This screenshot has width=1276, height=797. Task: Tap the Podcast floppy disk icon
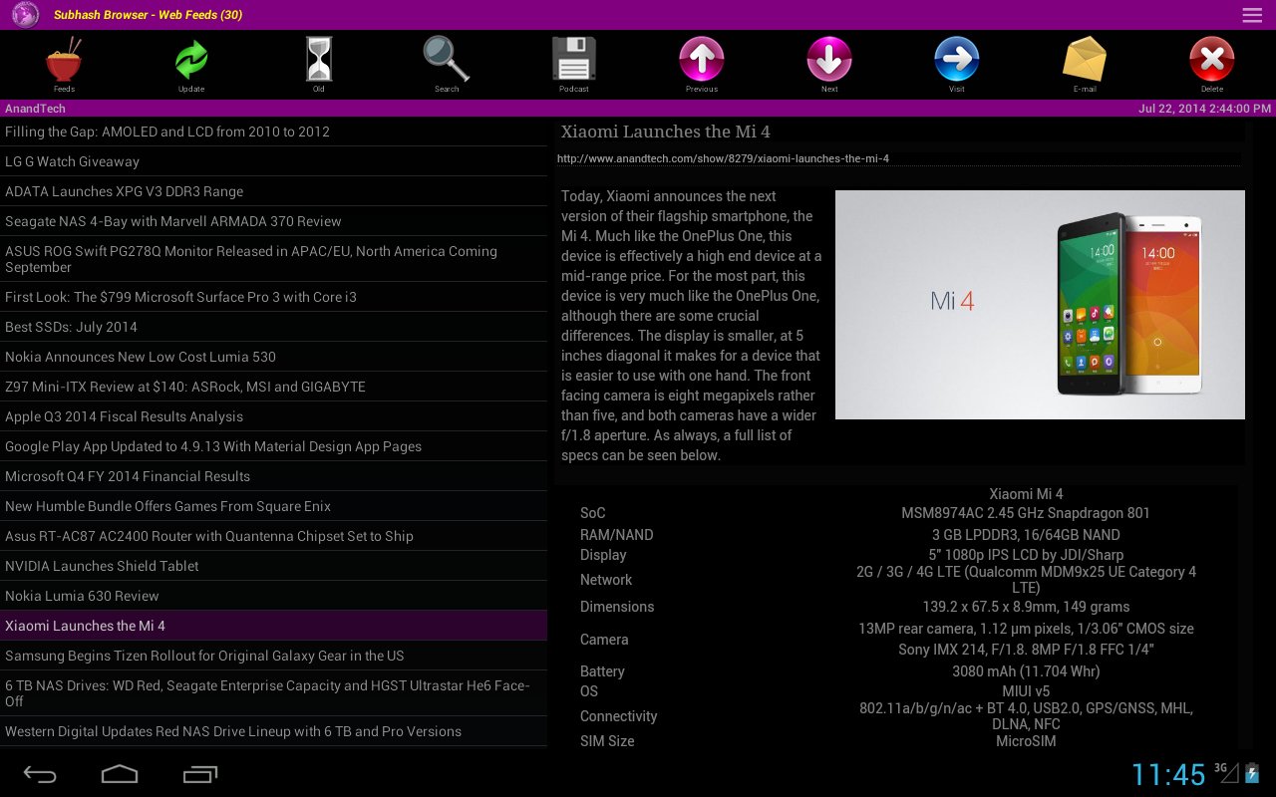pyautogui.click(x=574, y=60)
